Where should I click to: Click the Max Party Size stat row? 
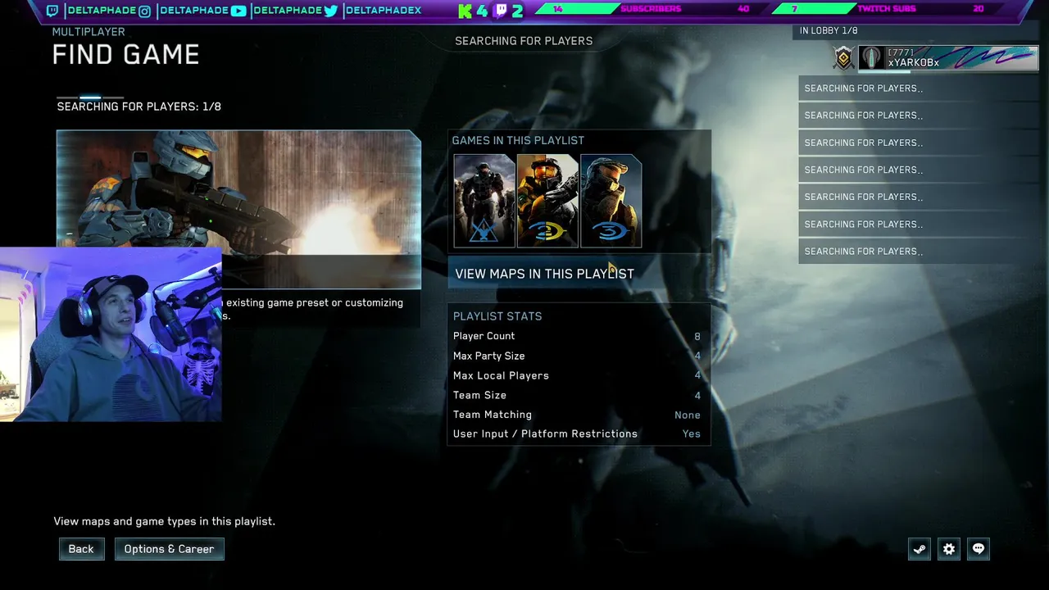coord(578,356)
